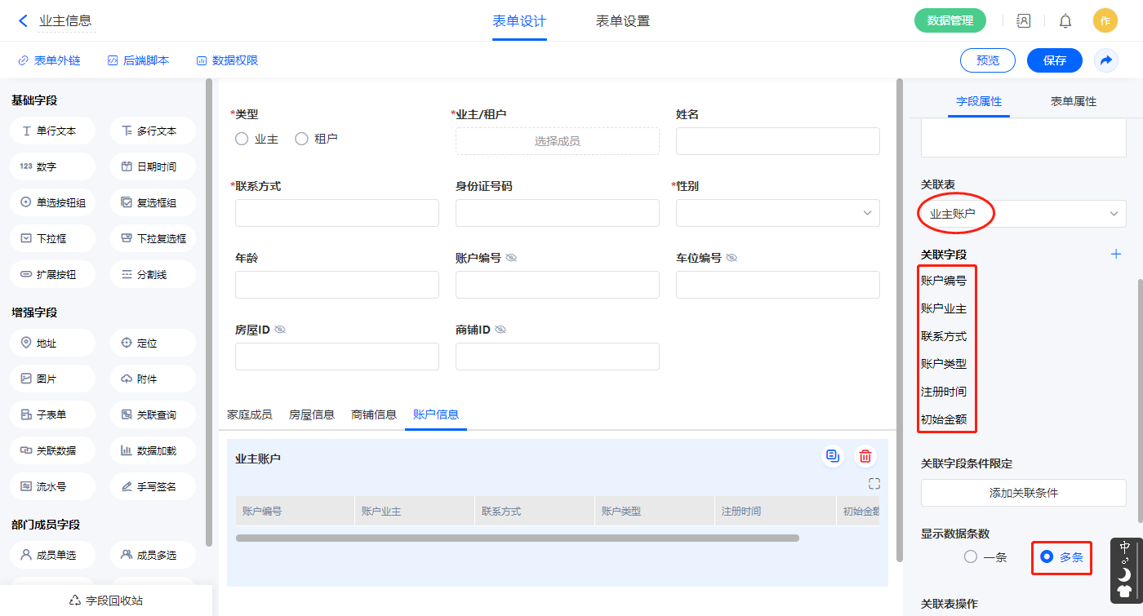Expand the 业主账户 table to fullscreen
This screenshot has width=1143, height=616.
tap(874, 484)
